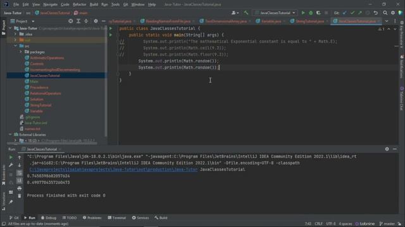The width and height of the screenshot is (405, 227).
Task: Collapse the src folder
Action: coord(15,46)
